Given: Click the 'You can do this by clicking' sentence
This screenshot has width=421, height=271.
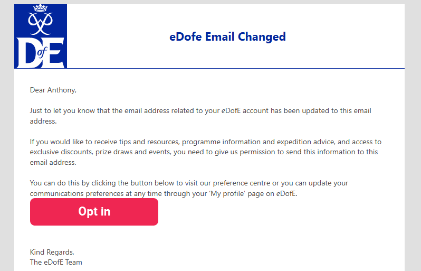Looking at the screenshot, I should tap(106, 183).
